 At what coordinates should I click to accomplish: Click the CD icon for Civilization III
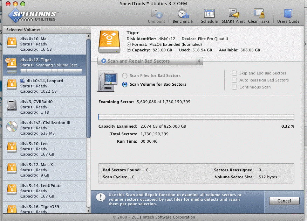point(12,127)
